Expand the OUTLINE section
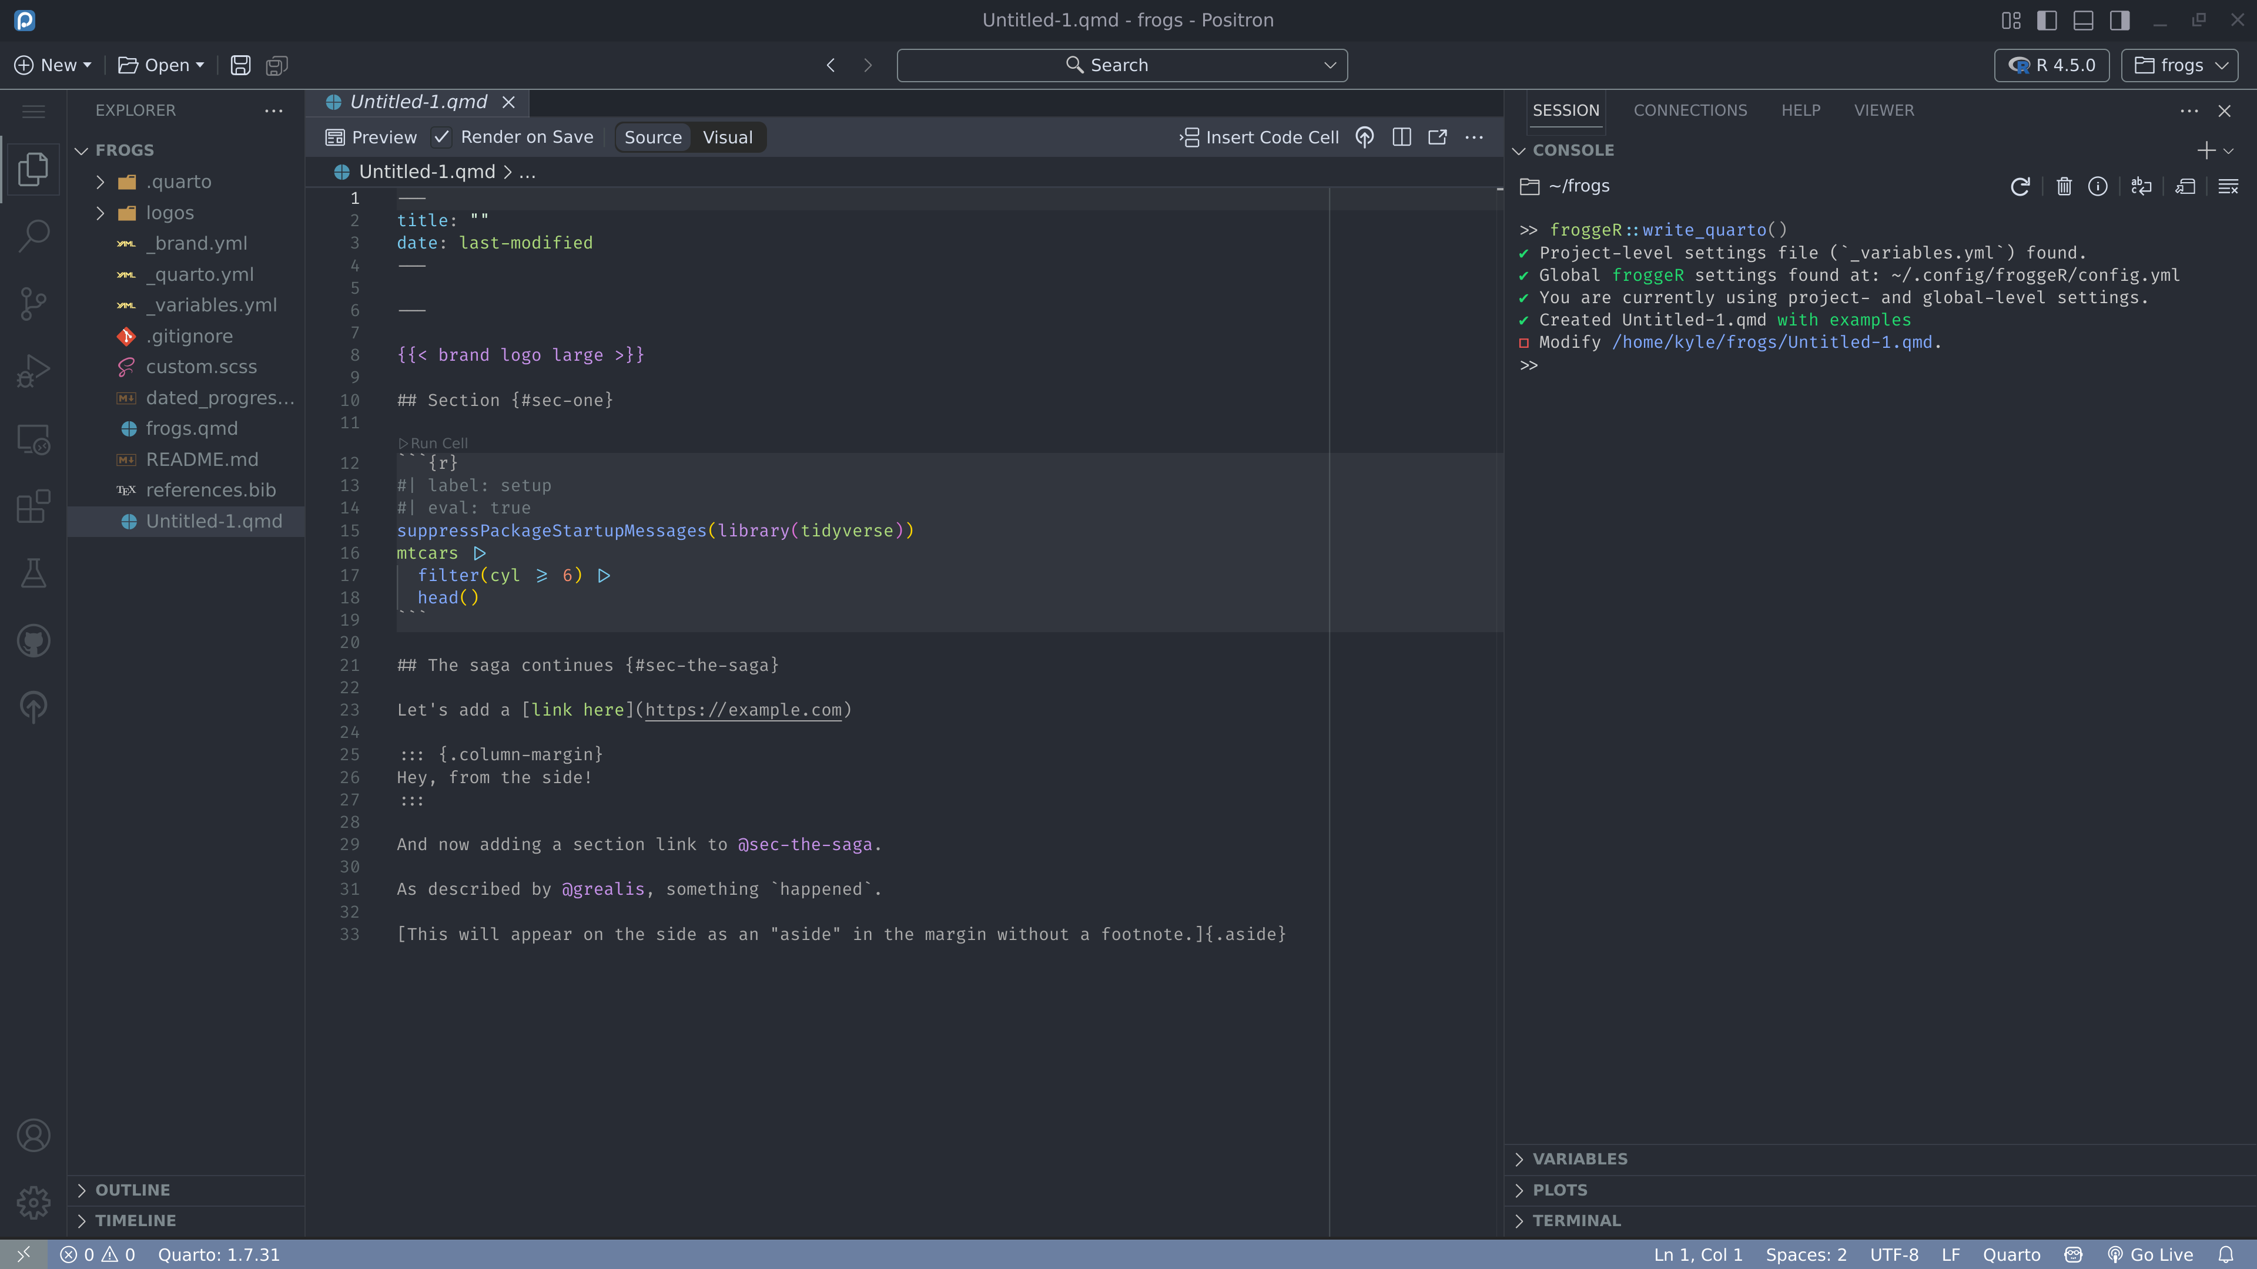 click(x=186, y=1190)
